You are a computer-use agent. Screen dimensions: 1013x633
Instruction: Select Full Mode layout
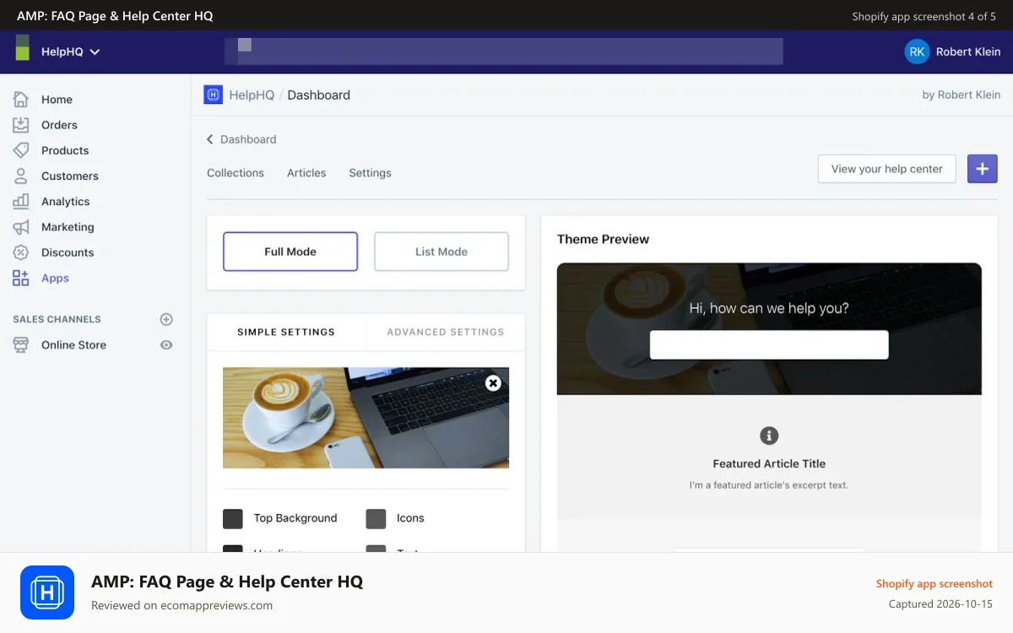tap(290, 252)
